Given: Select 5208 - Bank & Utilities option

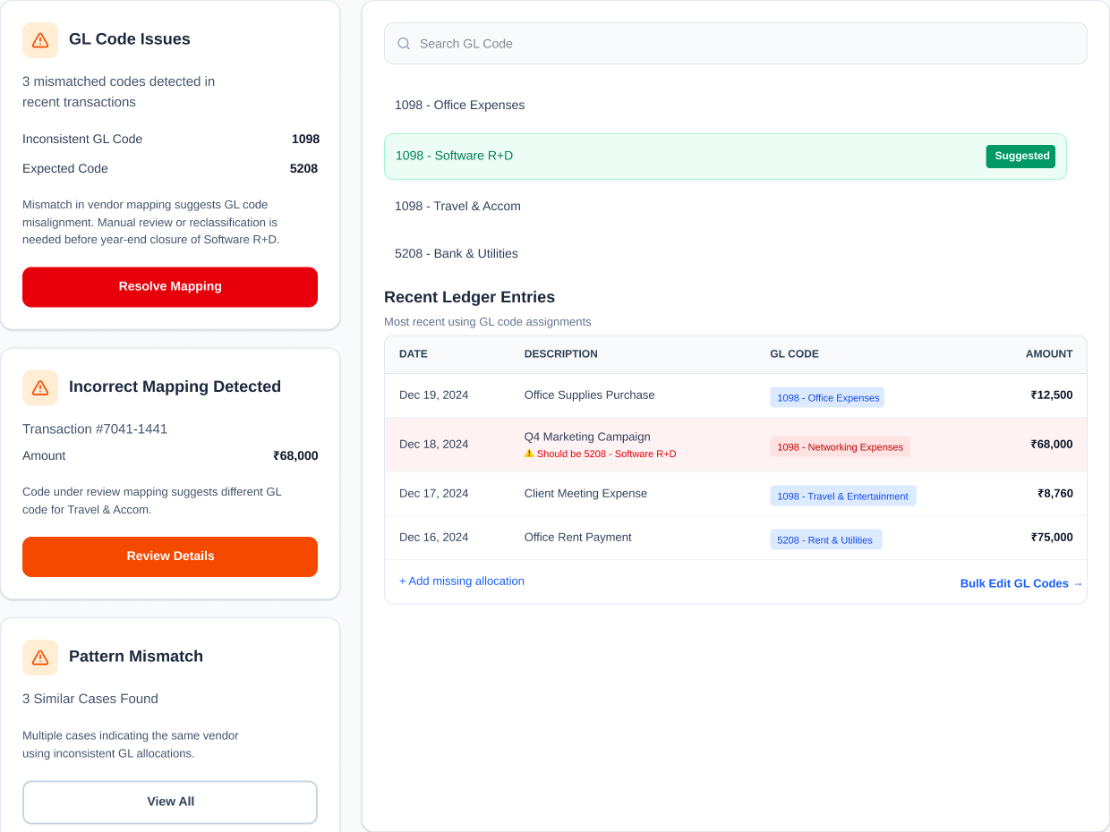Looking at the screenshot, I should 457,254.
